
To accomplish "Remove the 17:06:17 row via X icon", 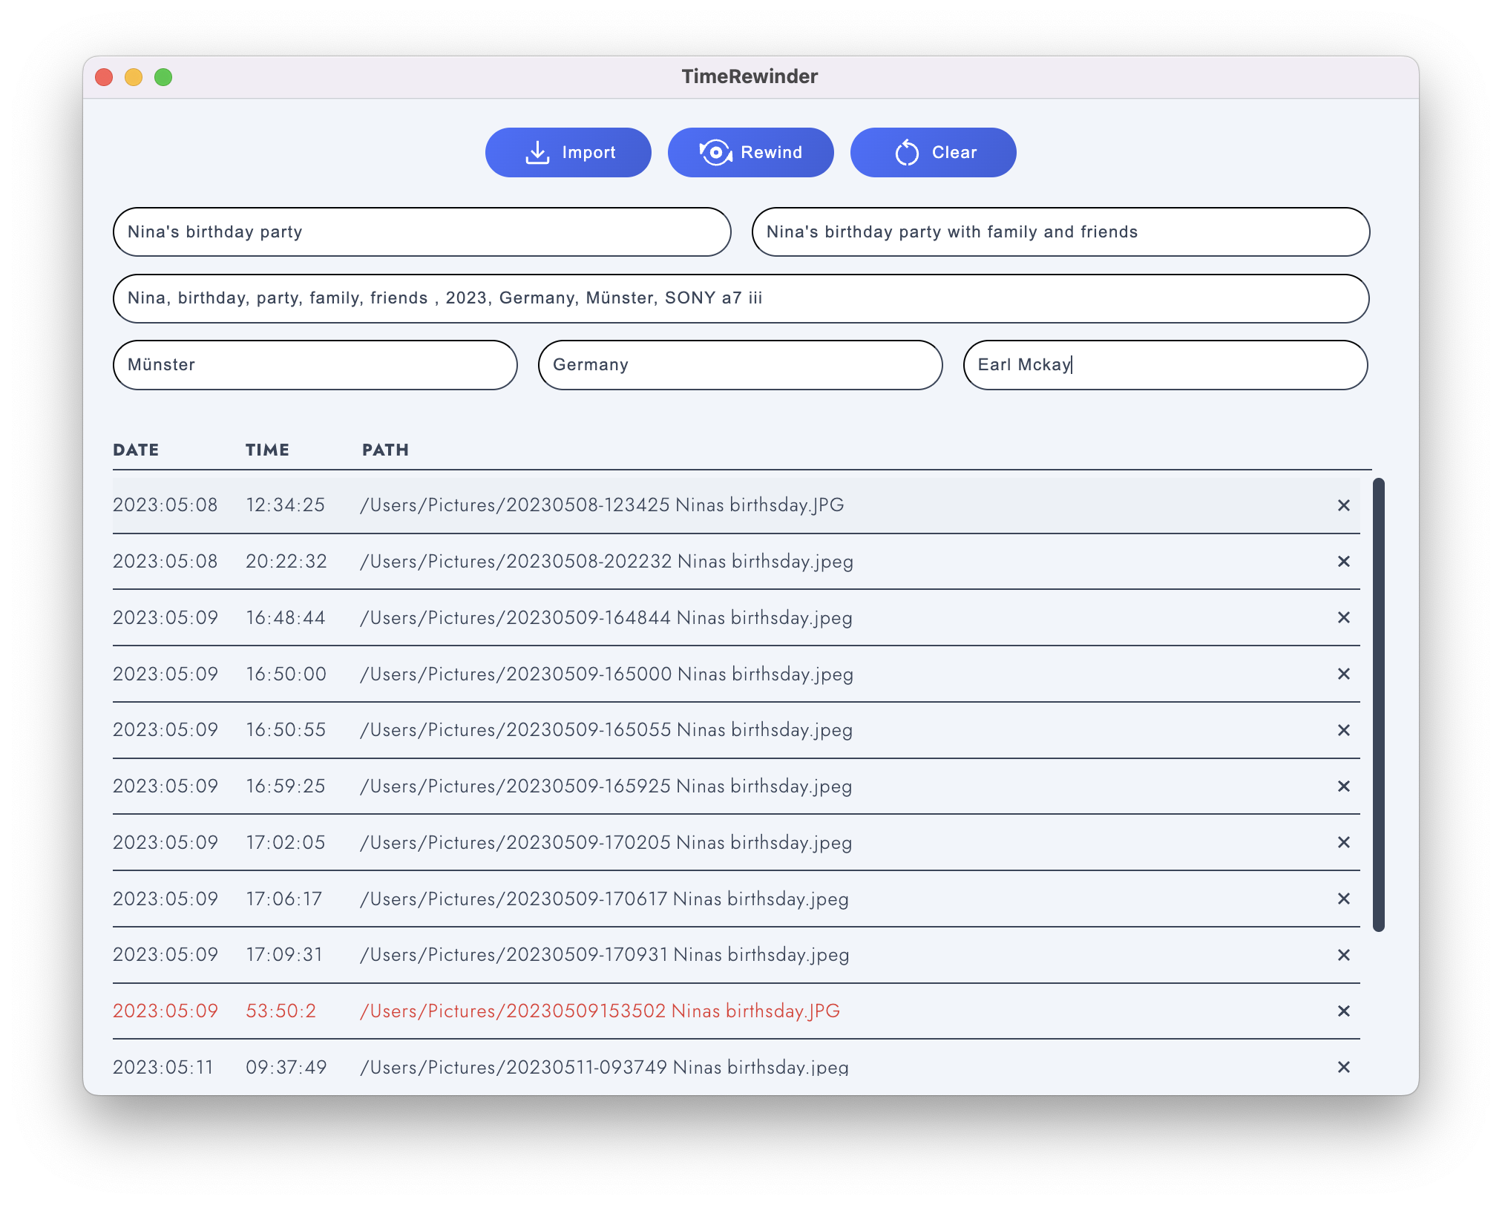I will [1343, 899].
